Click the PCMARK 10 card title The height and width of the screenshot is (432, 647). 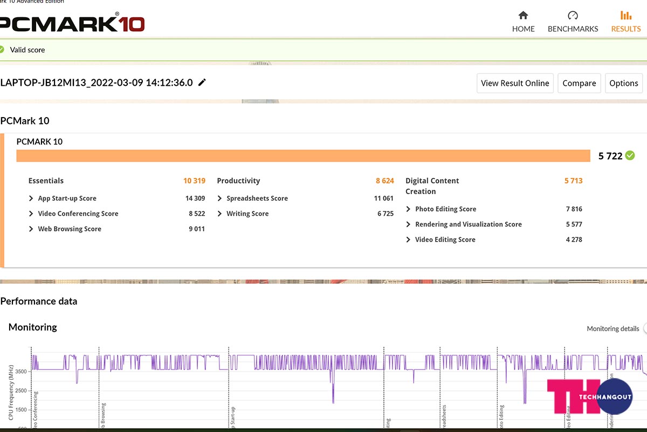pyautogui.click(x=39, y=142)
